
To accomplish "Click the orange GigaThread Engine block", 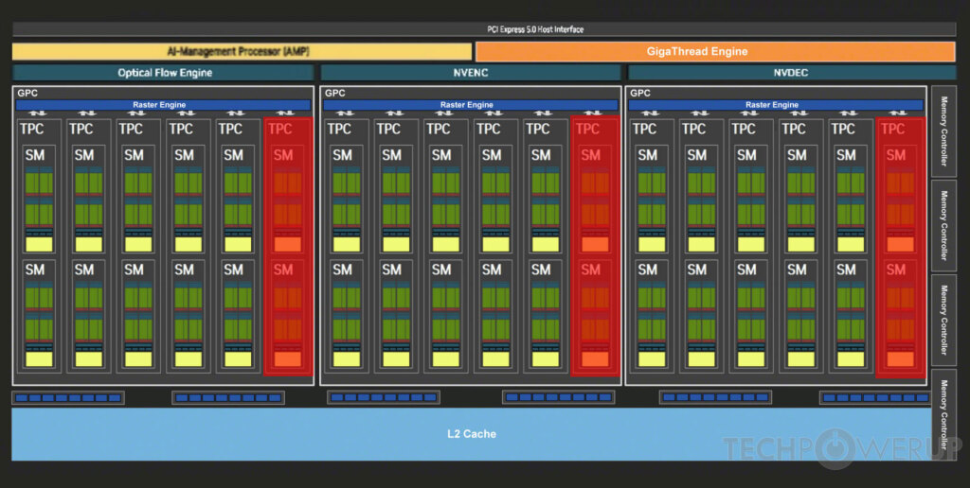I will click(x=715, y=51).
